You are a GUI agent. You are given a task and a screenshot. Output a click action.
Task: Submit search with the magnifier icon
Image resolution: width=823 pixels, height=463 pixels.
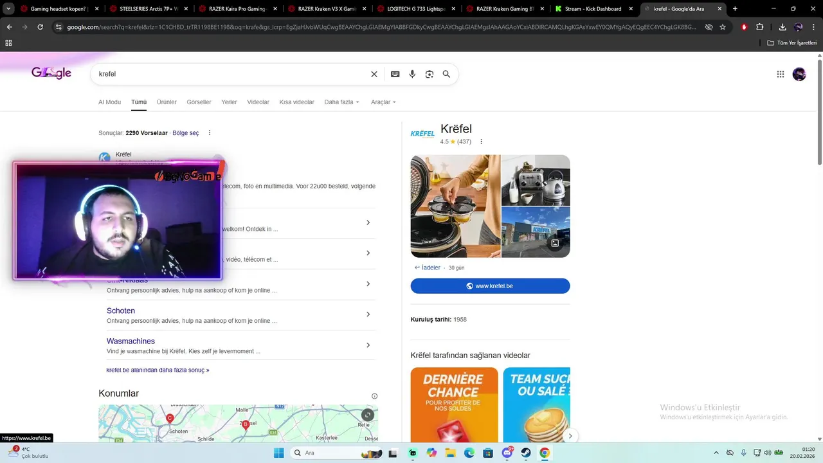coord(446,74)
